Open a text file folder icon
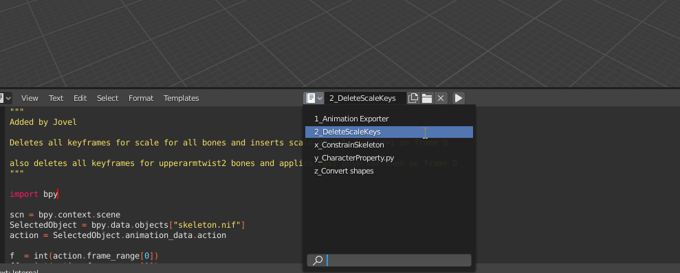The width and height of the screenshot is (680, 273). 427,98
